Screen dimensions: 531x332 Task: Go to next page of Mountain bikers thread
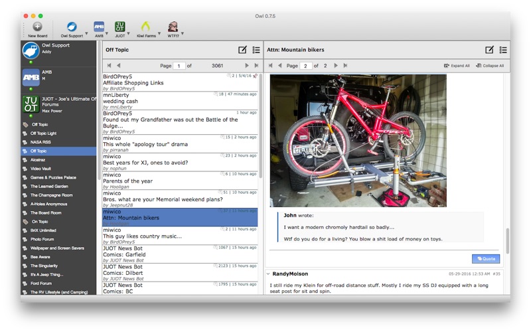pos(336,65)
